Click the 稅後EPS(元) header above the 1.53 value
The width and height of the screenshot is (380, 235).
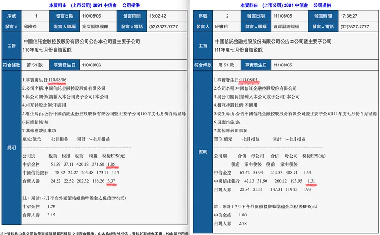(x=314, y=156)
